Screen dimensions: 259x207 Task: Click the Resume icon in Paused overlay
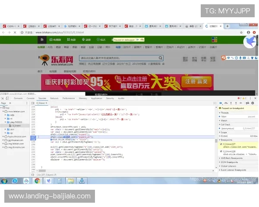[137, 40]
